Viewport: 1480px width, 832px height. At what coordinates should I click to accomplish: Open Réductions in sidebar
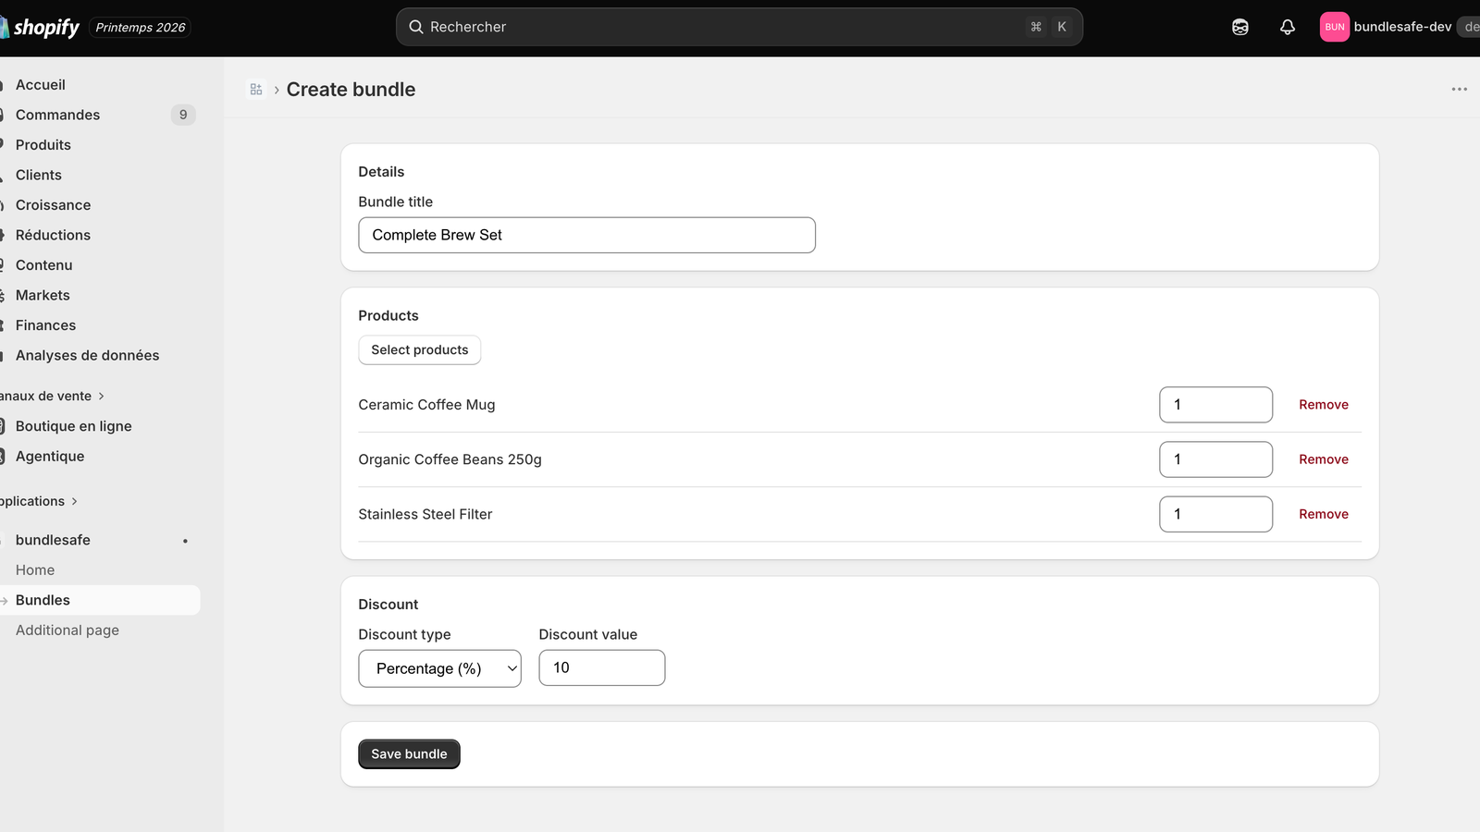click(x=54, y=235)
